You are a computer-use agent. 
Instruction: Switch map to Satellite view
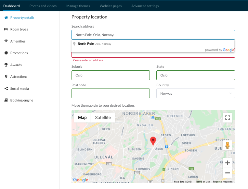point(103,118)
